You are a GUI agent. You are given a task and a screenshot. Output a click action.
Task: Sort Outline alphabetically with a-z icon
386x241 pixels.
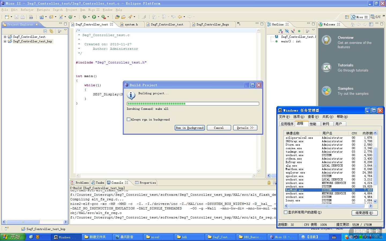pyautogui.click(x=281, y=31)
